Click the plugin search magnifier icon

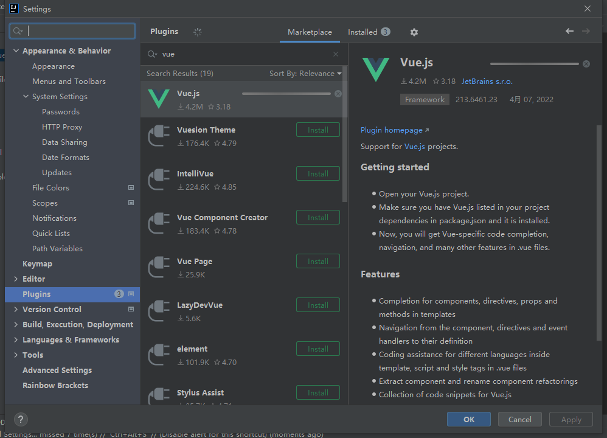152,54
